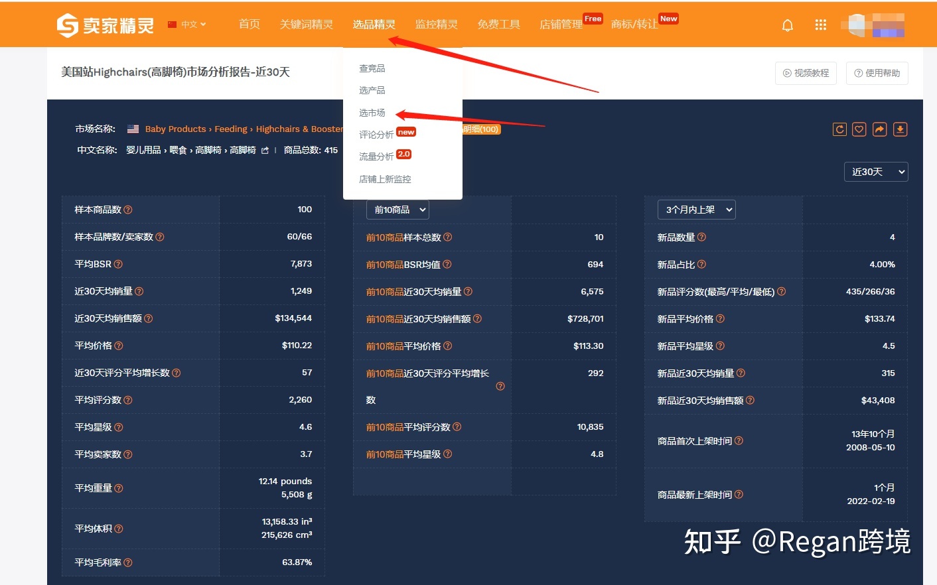
Task: Click the 前10商品样本总数 link
Action: click(x=403, y=237)
